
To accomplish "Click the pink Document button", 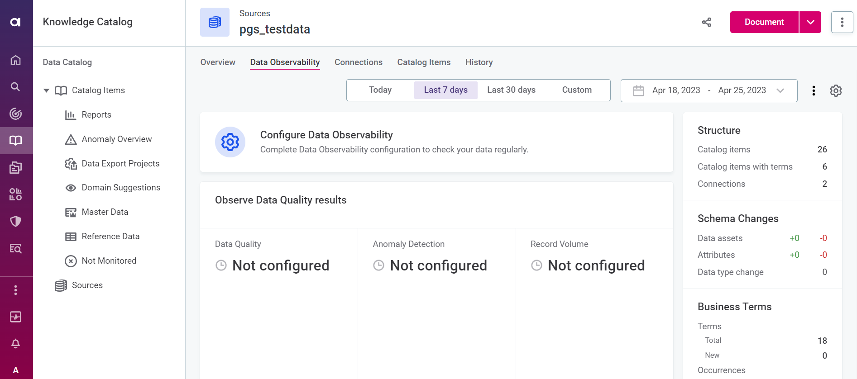I will pos(764,22).
